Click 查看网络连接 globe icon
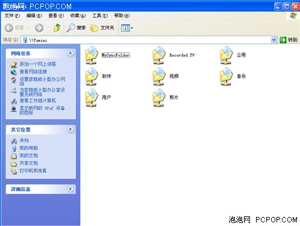Image resolution: width=300 pixels, height=226 pixels. (x=14, y=72)
